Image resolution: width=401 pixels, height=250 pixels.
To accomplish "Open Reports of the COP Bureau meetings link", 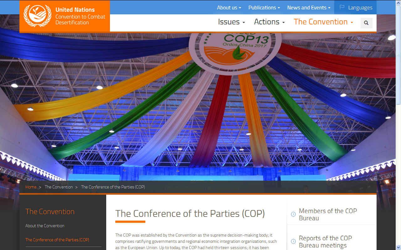I will 325,242.
